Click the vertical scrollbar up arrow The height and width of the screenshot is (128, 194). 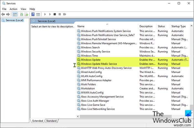(x=192, y=26)
